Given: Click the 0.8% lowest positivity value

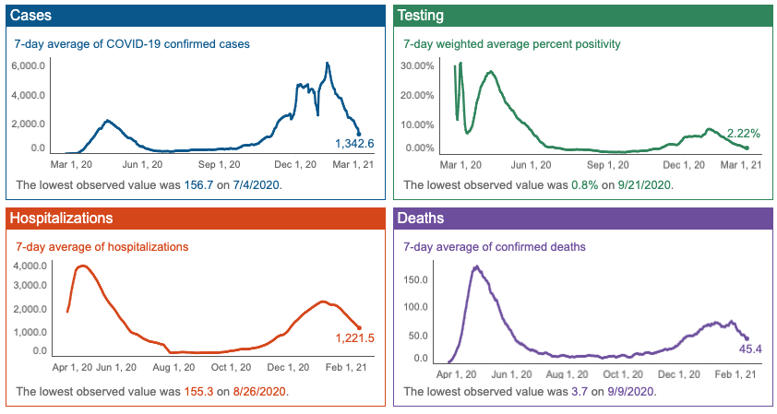Looking at the screenshot, I should coord(585,185).
